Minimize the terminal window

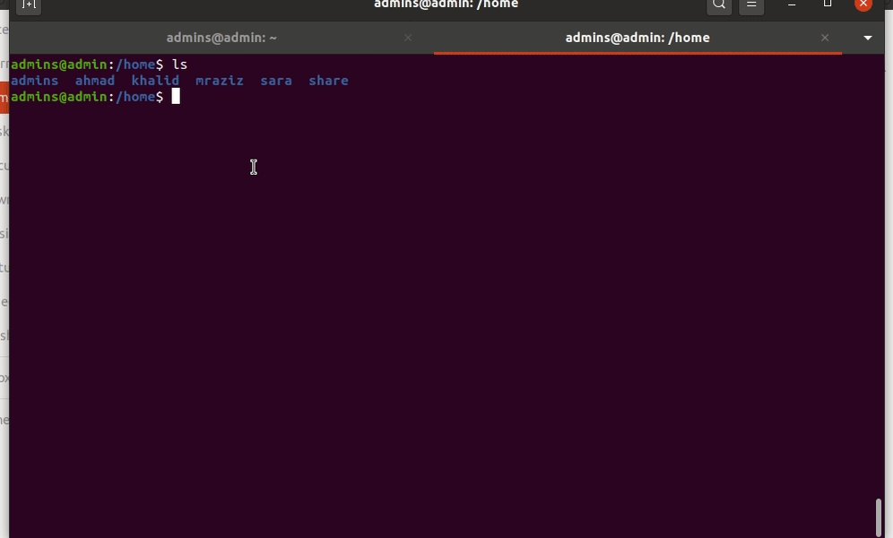(x=792, y=4)
